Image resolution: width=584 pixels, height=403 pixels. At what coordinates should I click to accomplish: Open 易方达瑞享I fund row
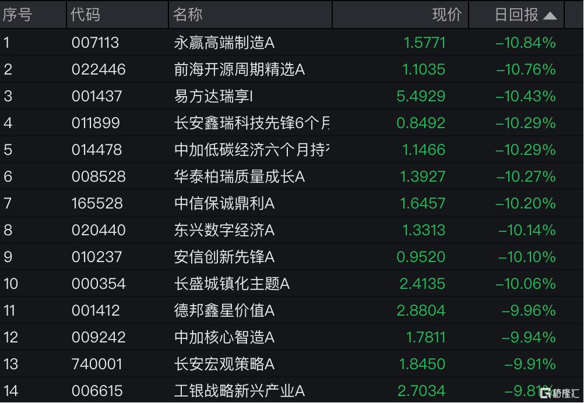292,96
